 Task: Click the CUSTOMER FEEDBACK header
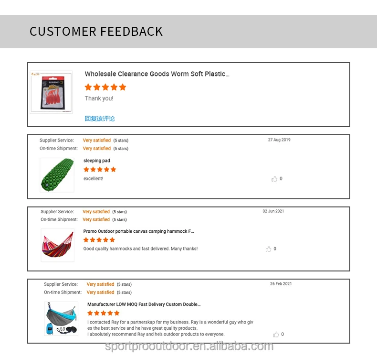pos(96,32)
